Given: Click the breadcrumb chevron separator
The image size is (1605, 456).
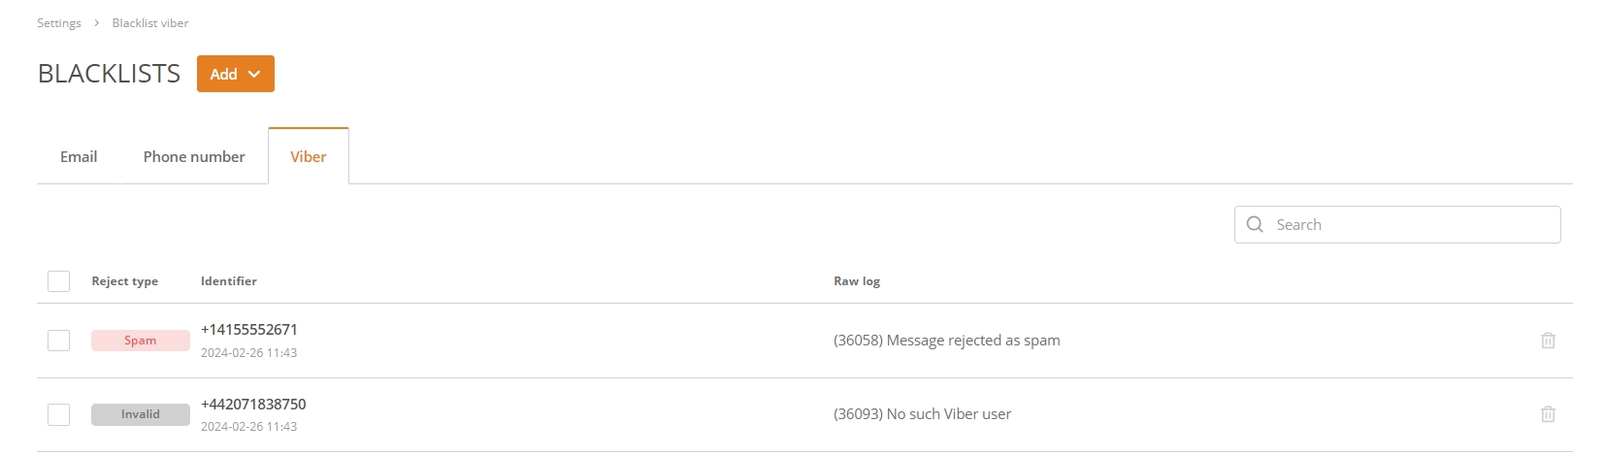Looking at the screenshot, I should (x=97, y=22).
